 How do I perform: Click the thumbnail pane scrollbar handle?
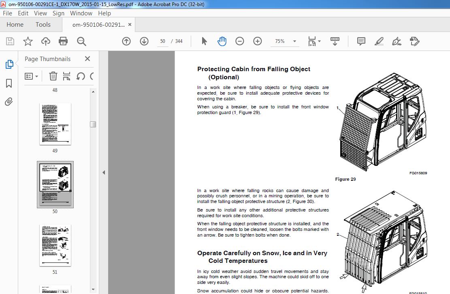point(93,125)
